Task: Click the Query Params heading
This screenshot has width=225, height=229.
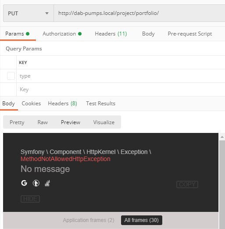Action: tap(24, 49)
